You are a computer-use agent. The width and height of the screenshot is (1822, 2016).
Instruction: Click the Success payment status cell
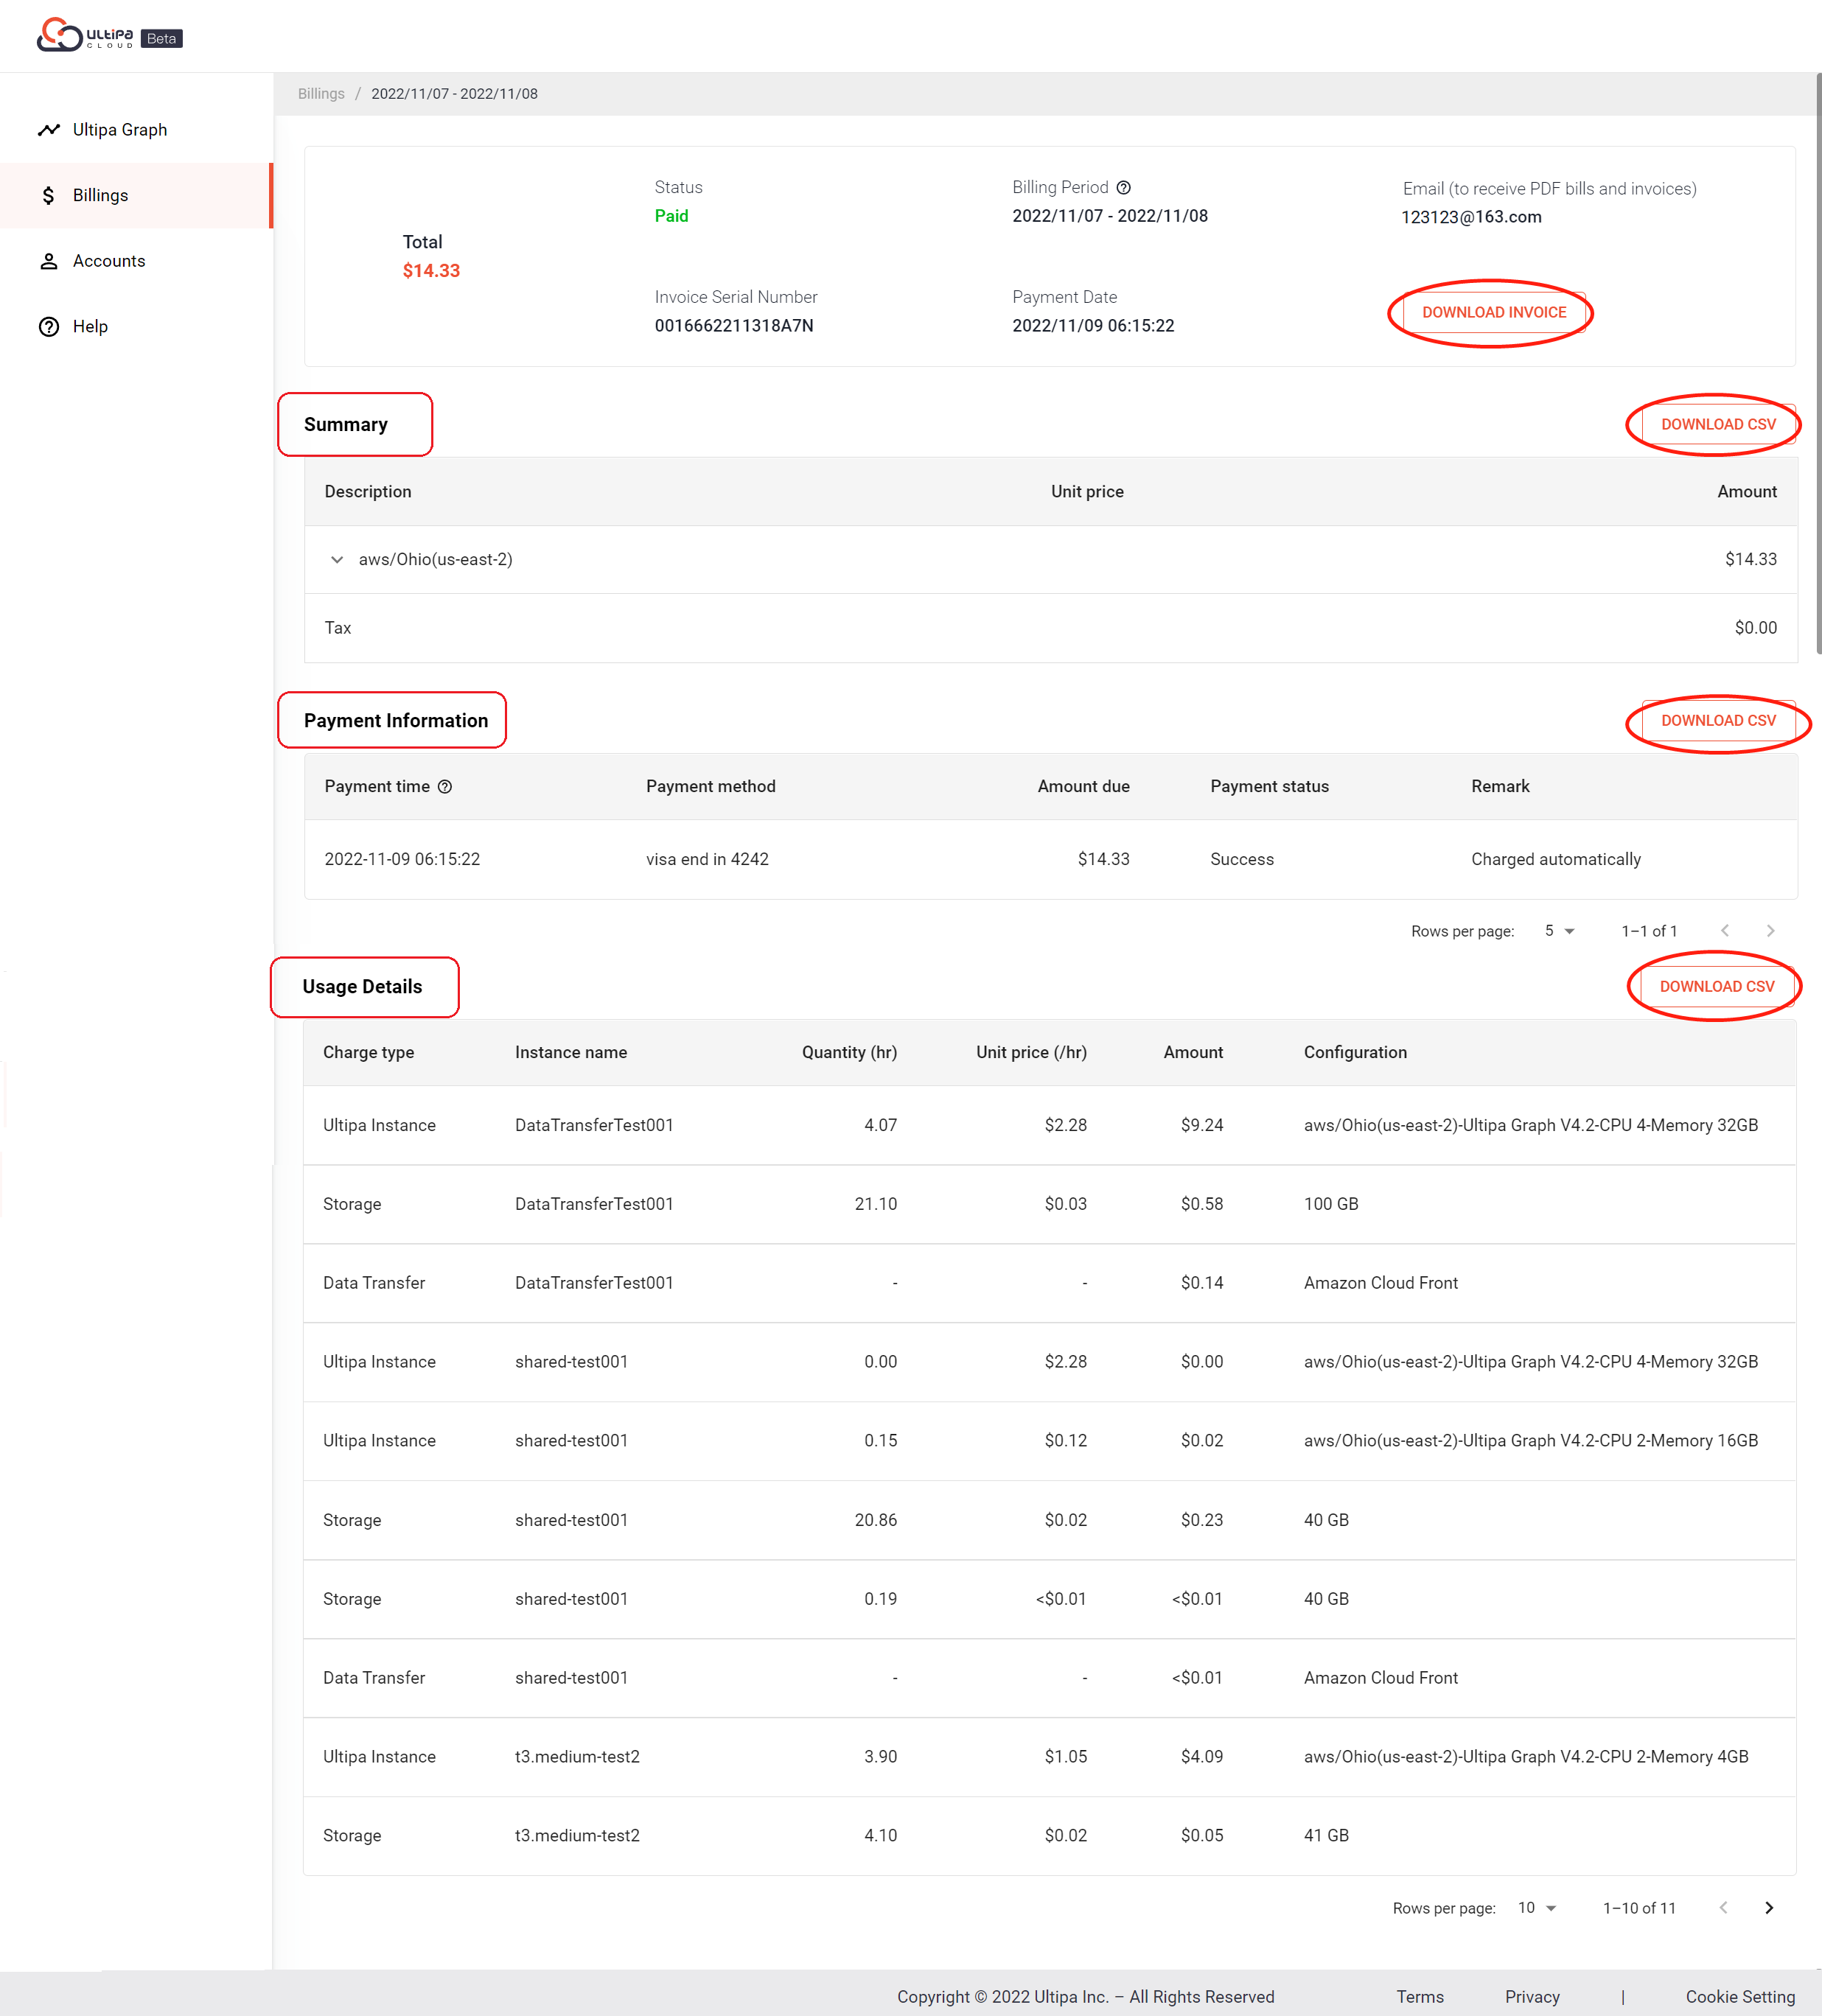coord(1242,860)
